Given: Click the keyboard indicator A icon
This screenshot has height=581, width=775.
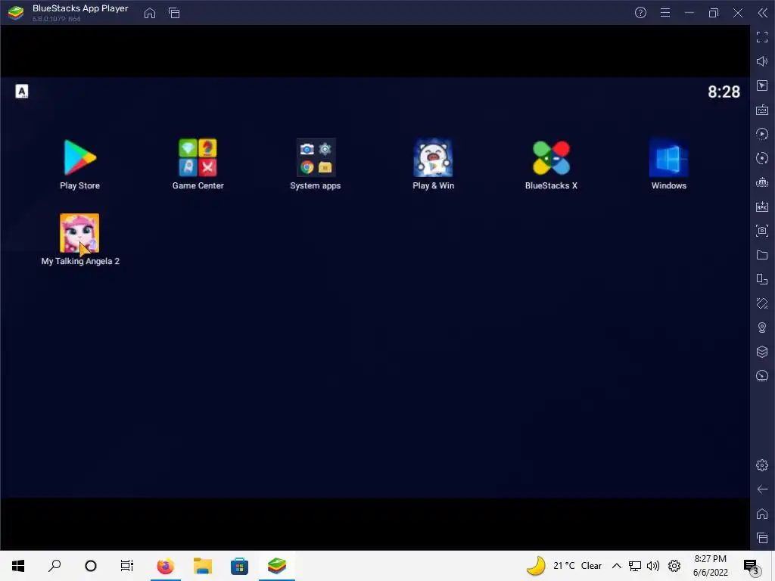Looking at the screenshot, I should [x=22, y=92].
